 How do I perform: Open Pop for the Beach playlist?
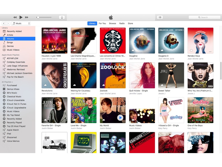17,77
